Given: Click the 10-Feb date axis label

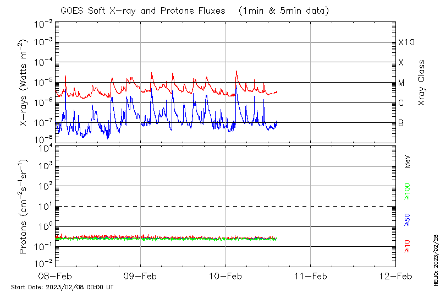Looking at the screenshot, I should pos(226,276).
